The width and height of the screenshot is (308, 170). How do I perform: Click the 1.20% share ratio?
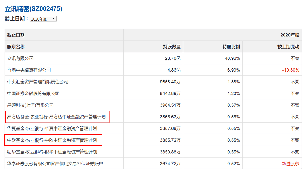click(x=234, y=93)
